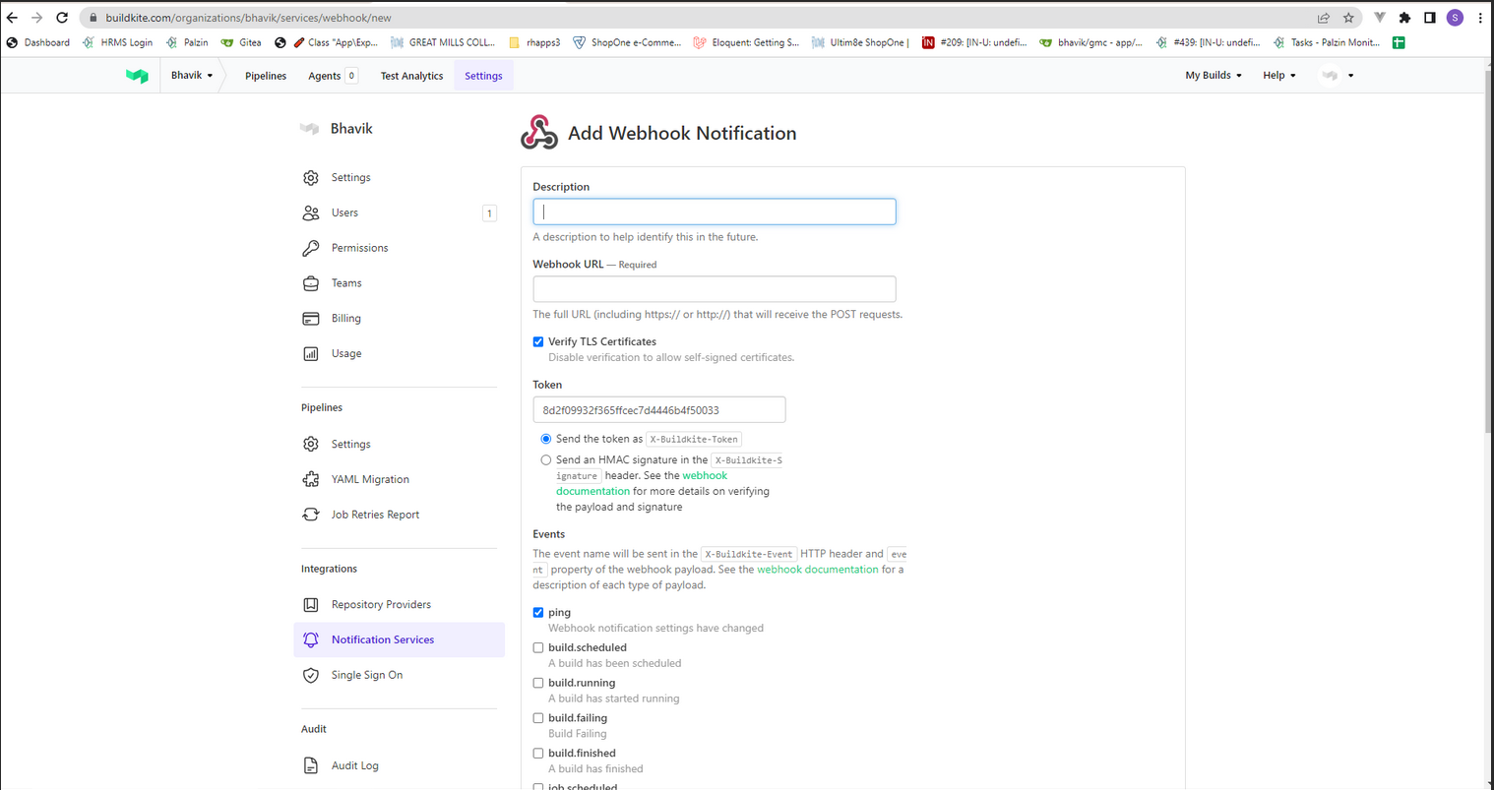Bookmark this page with the star icon
The width and height of the screenshot is (1494, 790).
coord(1348,18)
